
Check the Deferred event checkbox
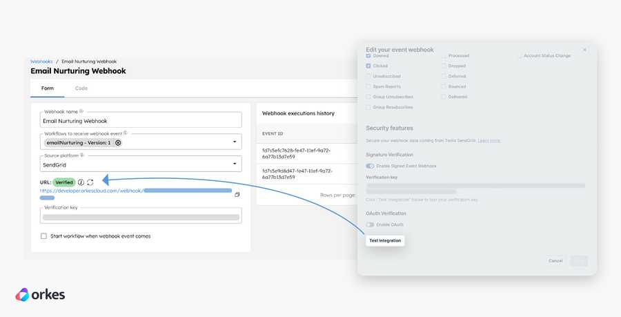pyautogui.click(x=444, y=76)
